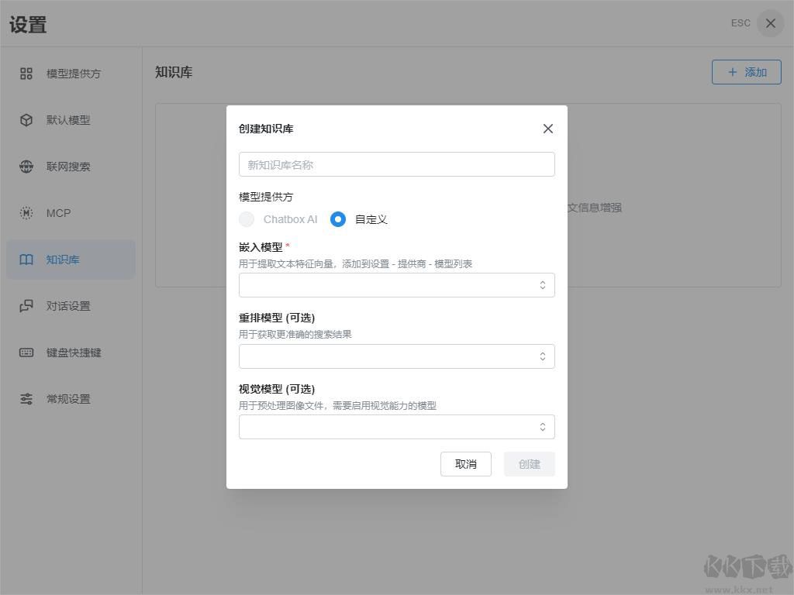794x595 pixels.
Task: Switch to the 联网搜索 settings section
Action: pos(66,167)
